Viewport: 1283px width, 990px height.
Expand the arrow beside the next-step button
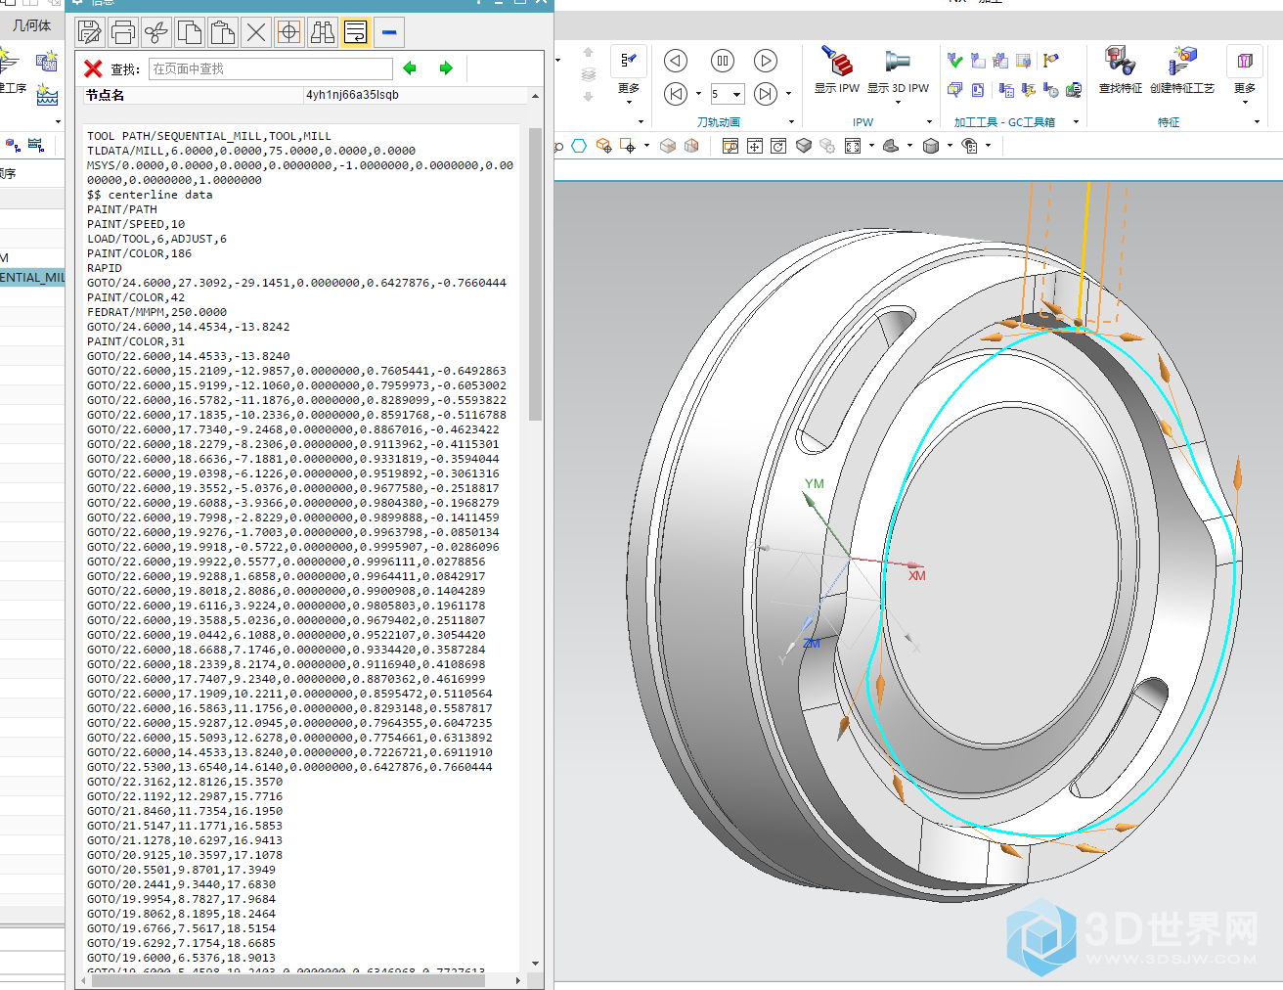pyautogui.click(x=788, y=94)
